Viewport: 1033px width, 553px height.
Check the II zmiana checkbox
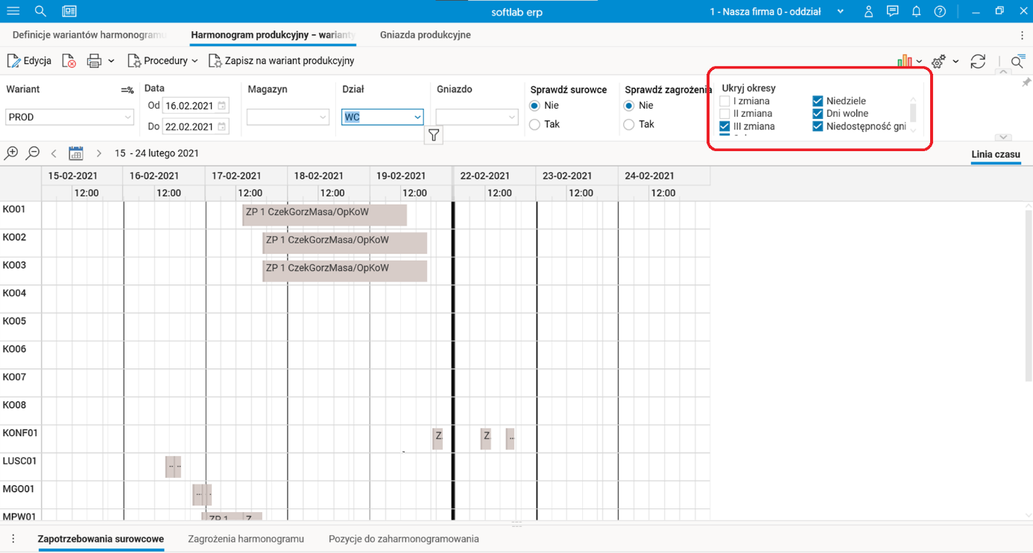[724, 114]
